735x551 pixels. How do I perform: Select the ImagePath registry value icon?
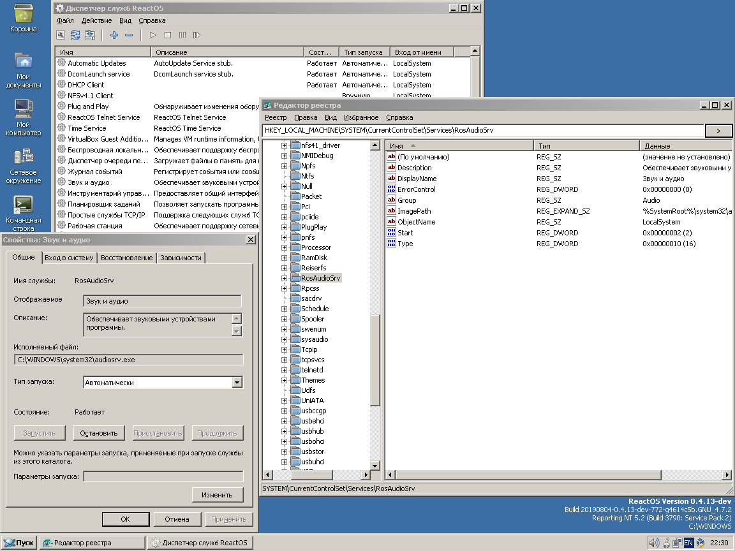point(391,211)
